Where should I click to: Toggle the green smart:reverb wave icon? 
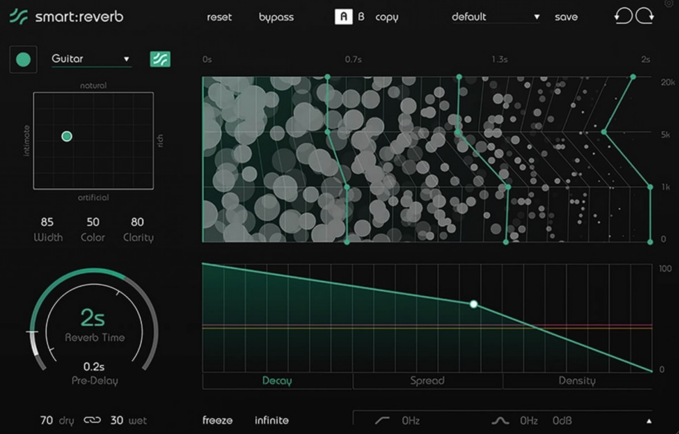point(160,59)
